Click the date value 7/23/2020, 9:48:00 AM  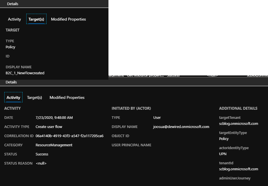tap(54, 117)
